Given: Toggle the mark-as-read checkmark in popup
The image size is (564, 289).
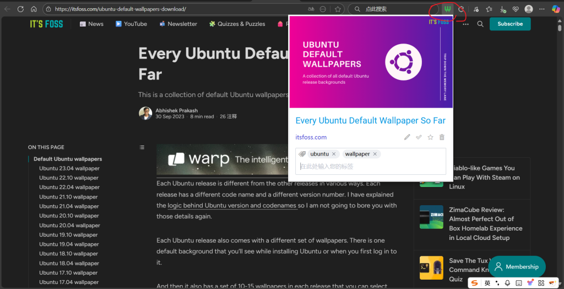Looking at the screenshot, I should (x=419, y=137).
